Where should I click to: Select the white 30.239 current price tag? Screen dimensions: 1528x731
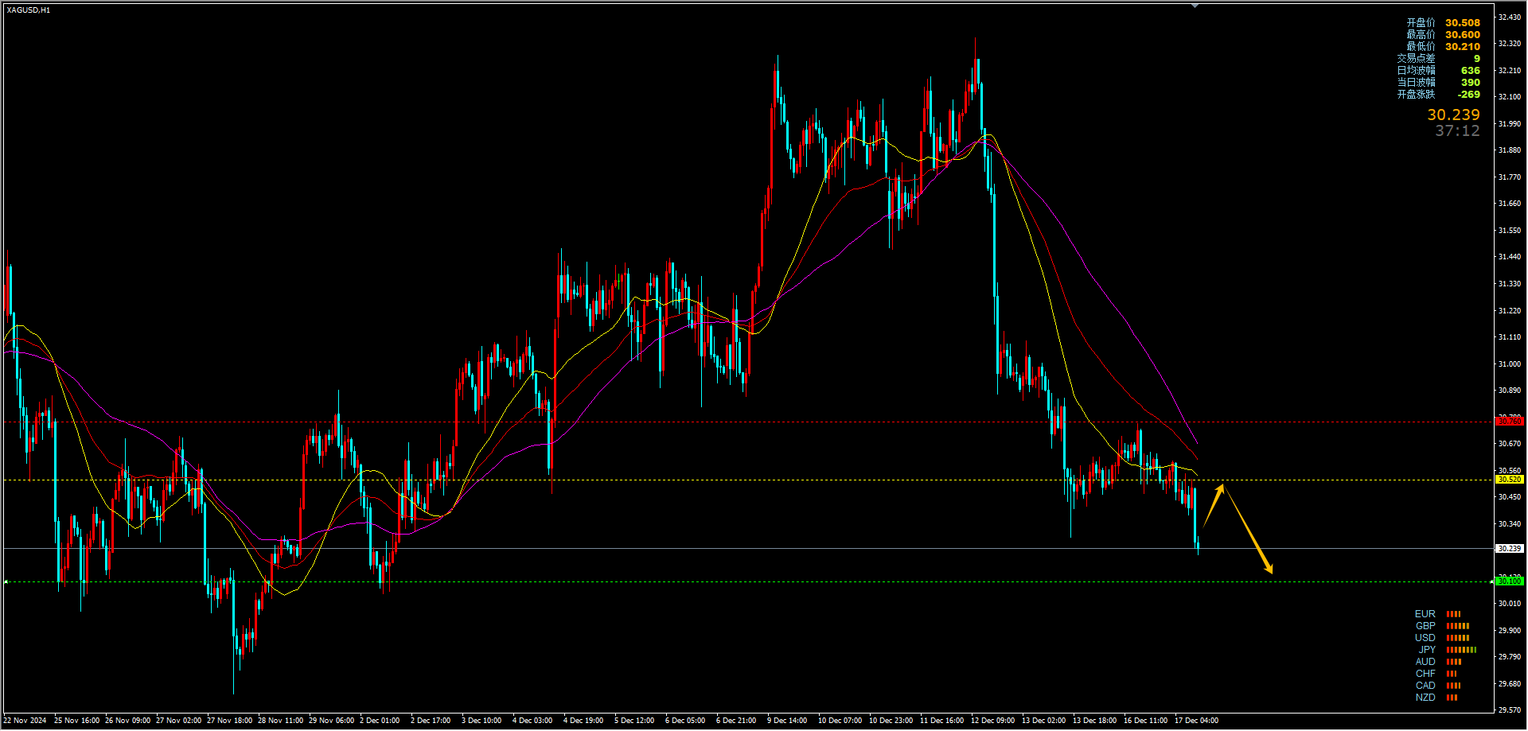click(x=1509, y=549)
